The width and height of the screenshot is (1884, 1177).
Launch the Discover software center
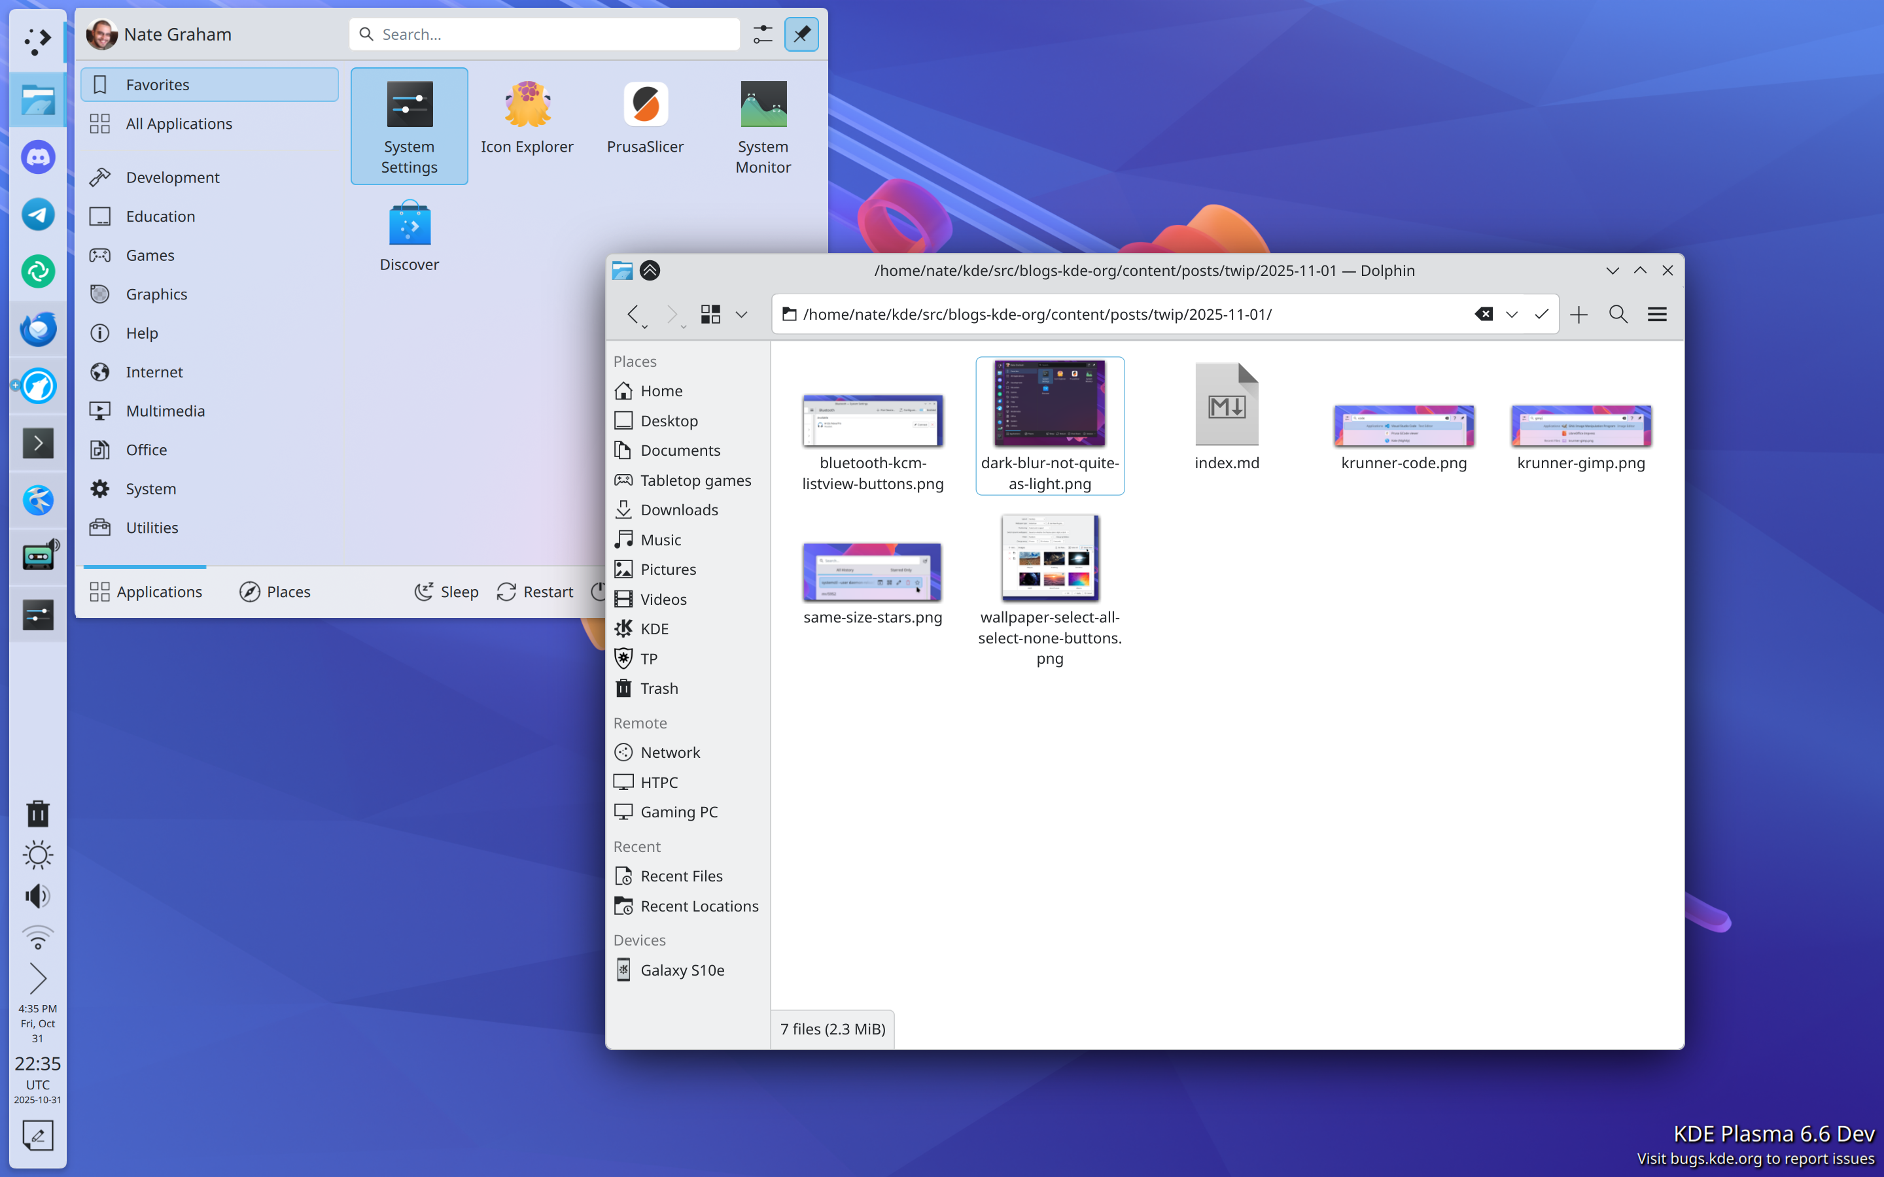(x=409, y=233)
